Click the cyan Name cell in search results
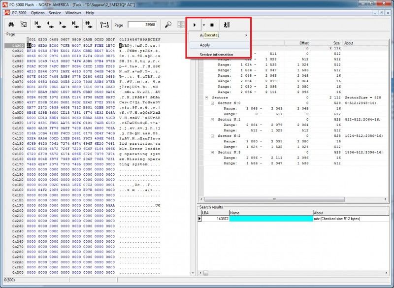This screenshot has height=288, width=394. (x=271, y=219)
